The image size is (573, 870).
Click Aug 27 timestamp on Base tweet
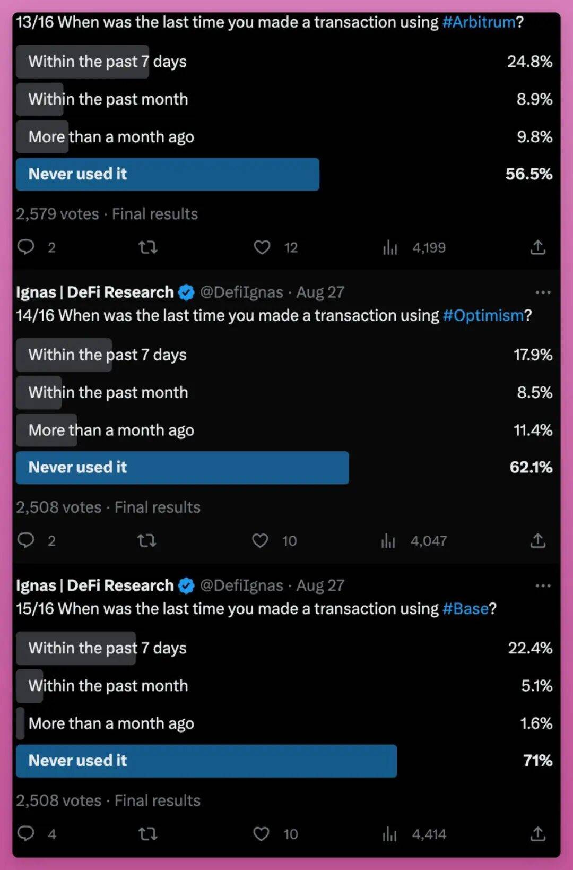(x=320, y=585)
